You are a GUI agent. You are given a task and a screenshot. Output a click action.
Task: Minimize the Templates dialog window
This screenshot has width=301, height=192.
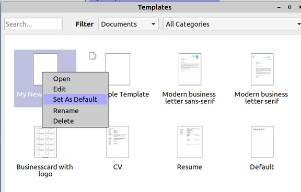[279, 7]
